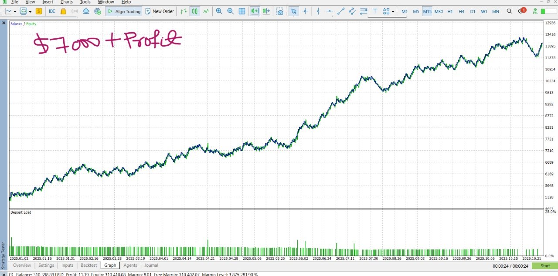Click the Zoom Out magnifier icon
Viewport: 558px width, 276px height.
230,11
